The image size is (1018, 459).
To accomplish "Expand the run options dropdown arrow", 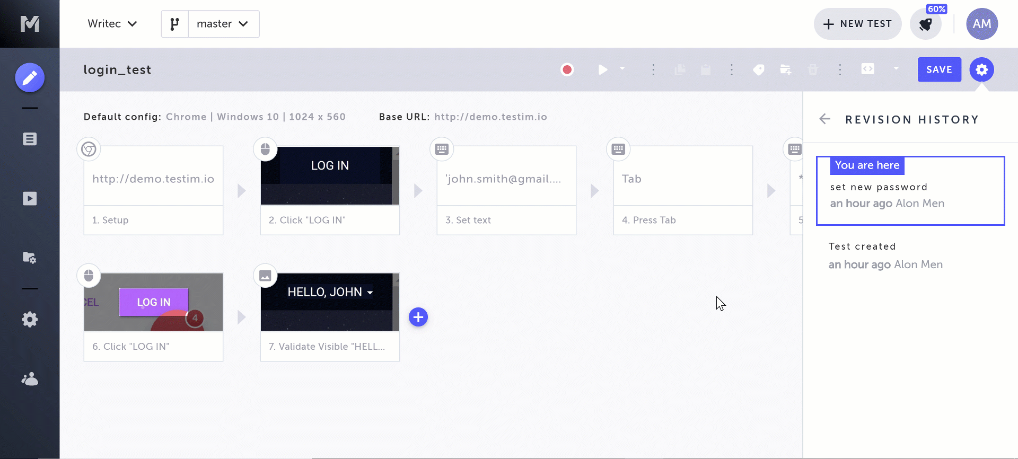I will click(x=622, y=68).
